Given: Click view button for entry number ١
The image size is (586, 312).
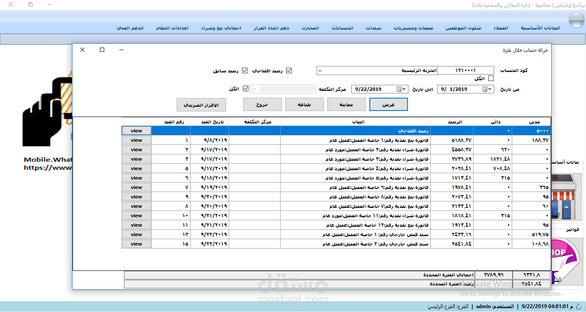Looking at the screenshot, I should [x=136, y=140].
